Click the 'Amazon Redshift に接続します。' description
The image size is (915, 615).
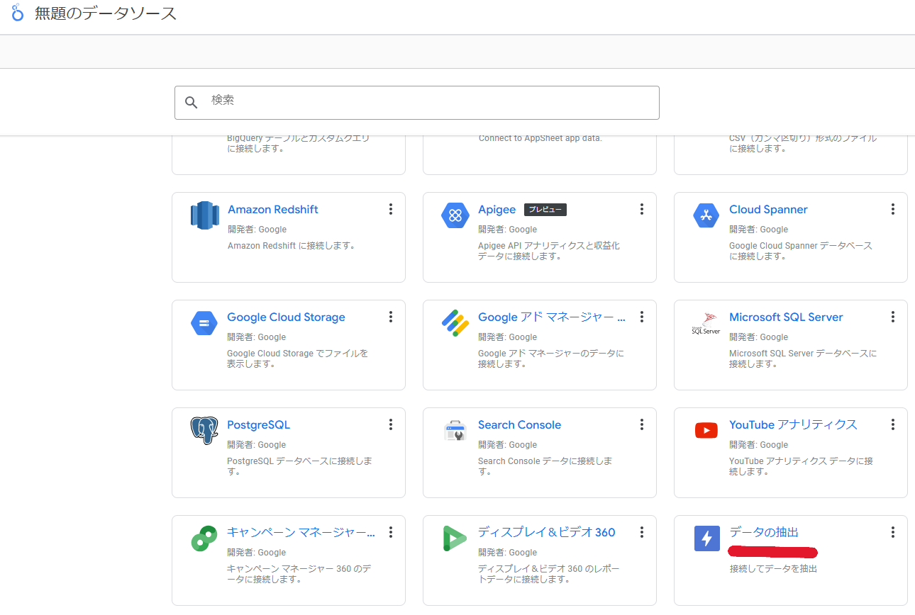point(292,246)
